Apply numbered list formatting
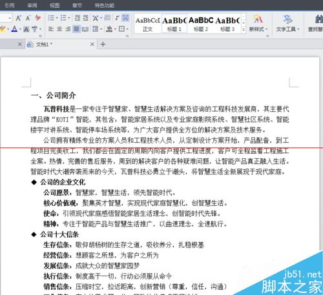 click(x=63, y=18)
